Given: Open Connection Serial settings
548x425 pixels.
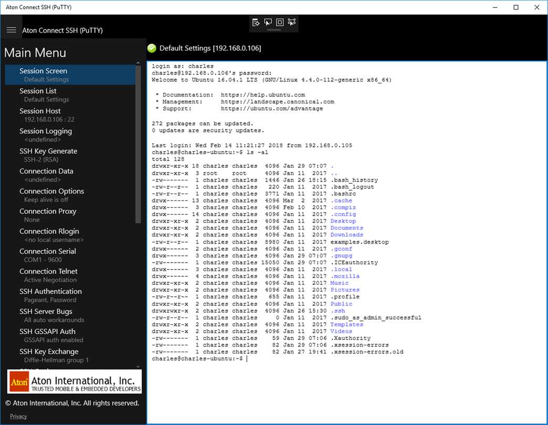Looking at the screenshot, I should pos(70,256).
